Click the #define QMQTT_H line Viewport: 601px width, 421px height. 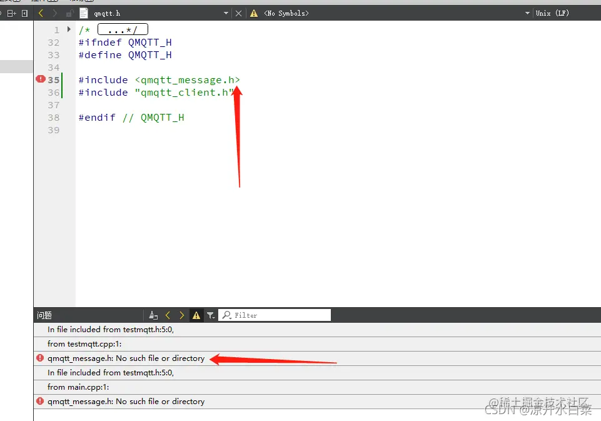(x=125, y=55)
